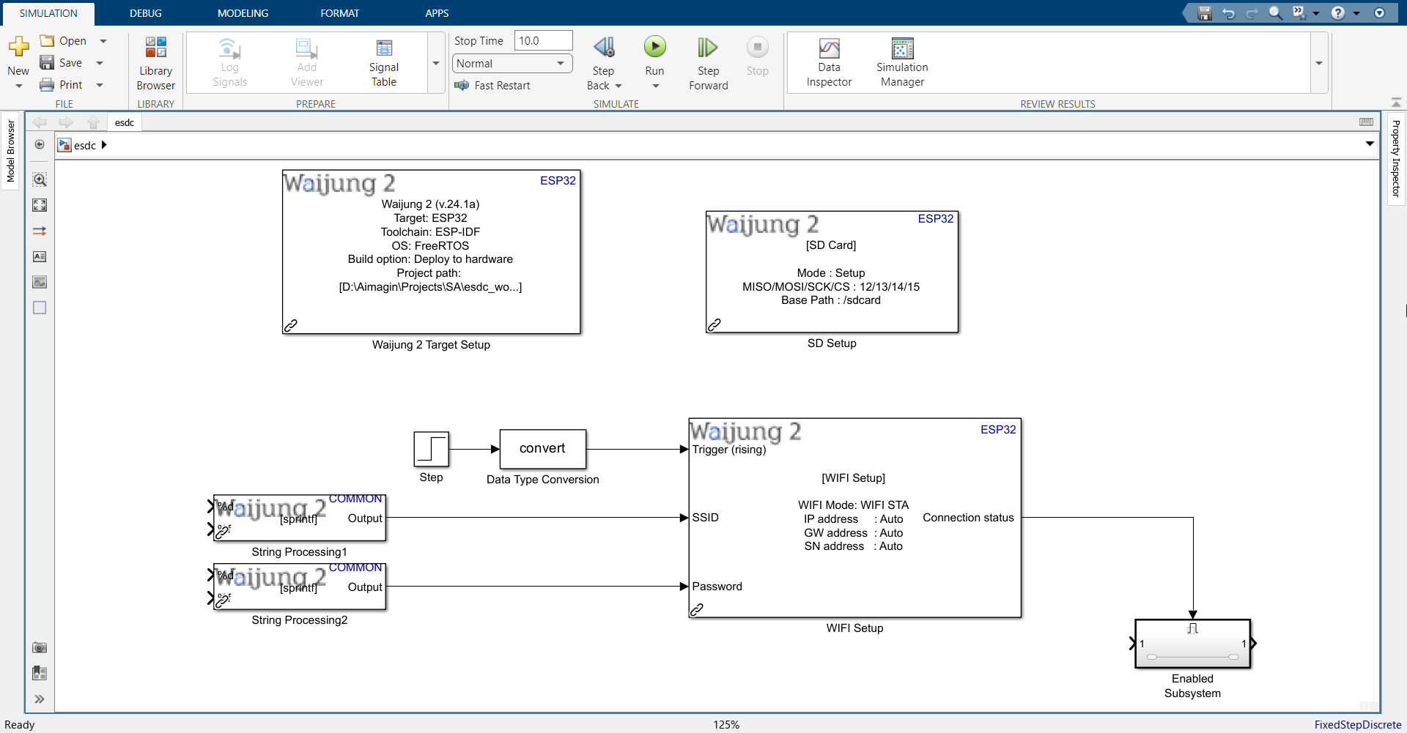The width and height of the screenshot is (1407, 733).
Task: Click the Undo icon in title toolbar
Action: tap(1228, 13)
